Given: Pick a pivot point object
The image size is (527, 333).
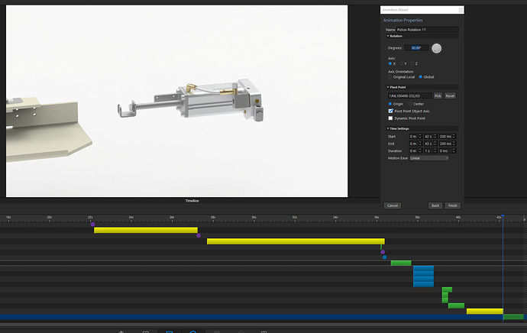Looking at the screenshot, I should 438,95.
